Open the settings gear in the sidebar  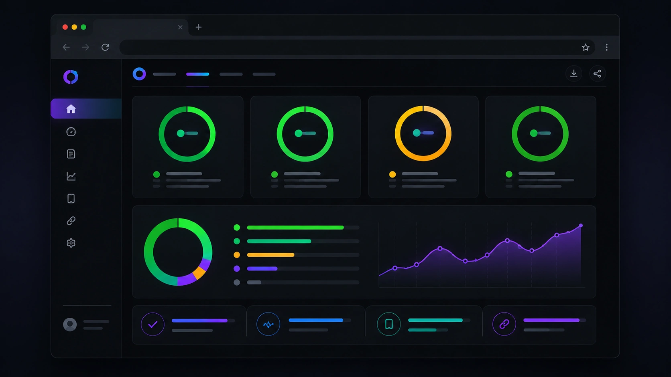pyautogui.click(x=71, y=243)
